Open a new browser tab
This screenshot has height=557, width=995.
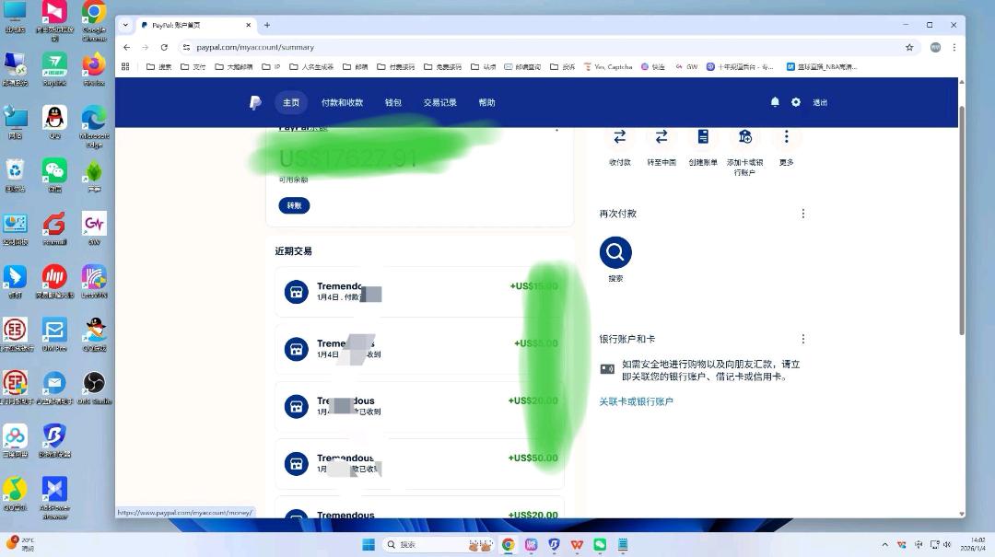[267, 25]
